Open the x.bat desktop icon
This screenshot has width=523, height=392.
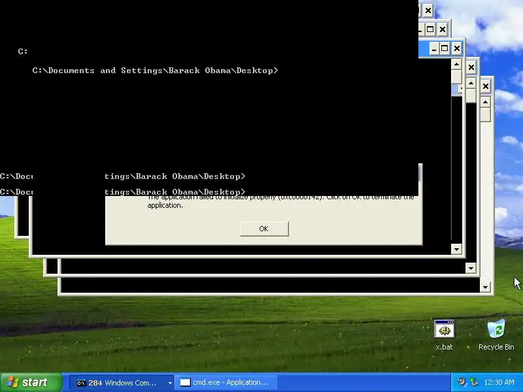click(444, 335)
